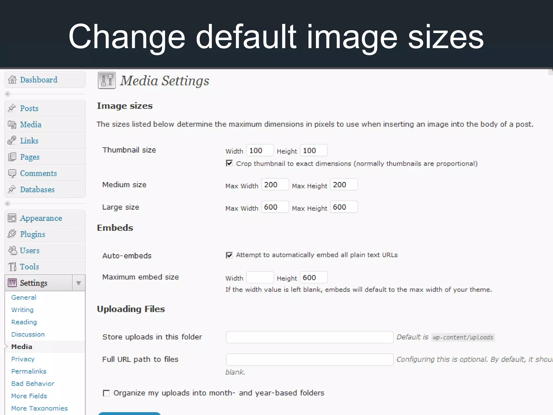The image size is (553, 415).
Task: Click the Large size Max Width field
Action: point(275,207)
